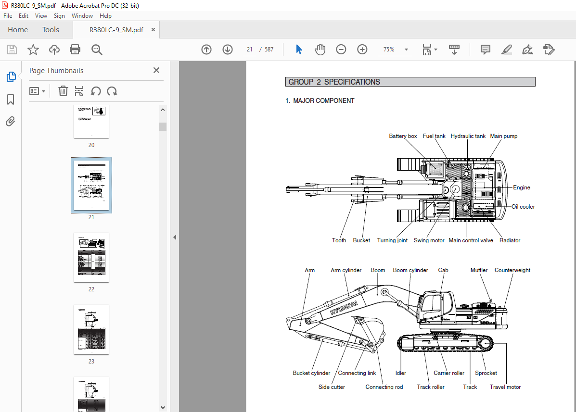576x412 pixels.
Task: Open the Attachments paperclip panel
Action: [11, 122]
